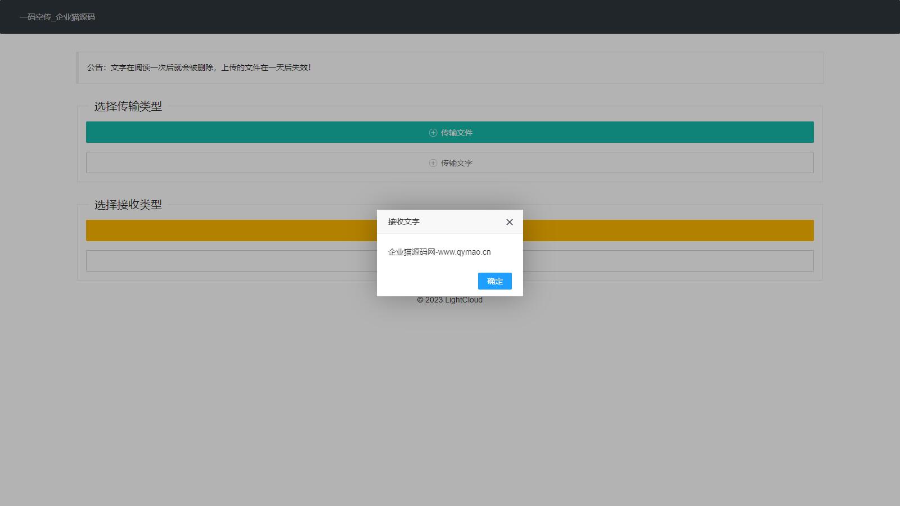Viewport: 900px width, 506px height.
Task: Click the www.qymao.cn address in the dialog
Action: [464, 252]
